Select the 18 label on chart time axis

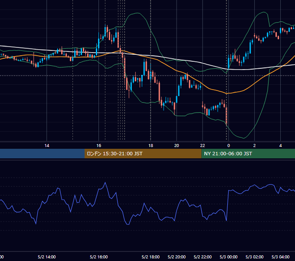tap(151, 146)
